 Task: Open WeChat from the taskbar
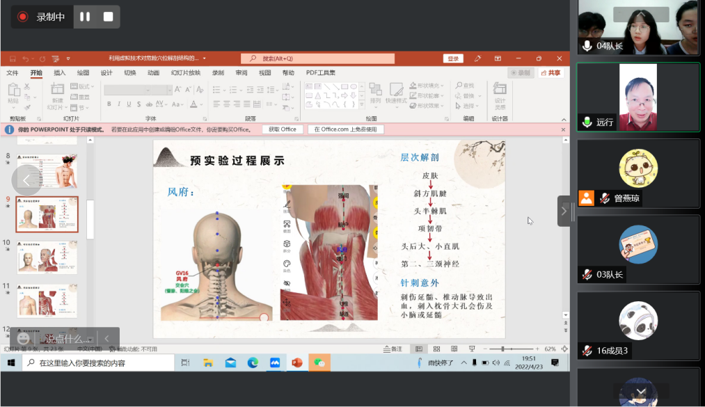point(319,362)
